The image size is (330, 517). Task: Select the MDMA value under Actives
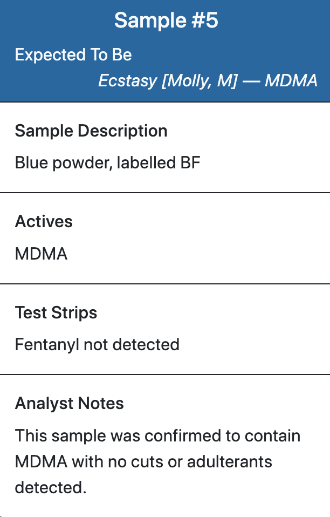tap(42, 254)
